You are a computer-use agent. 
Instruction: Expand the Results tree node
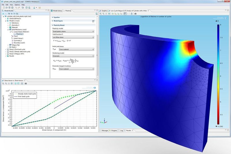(x=6, y=56)
